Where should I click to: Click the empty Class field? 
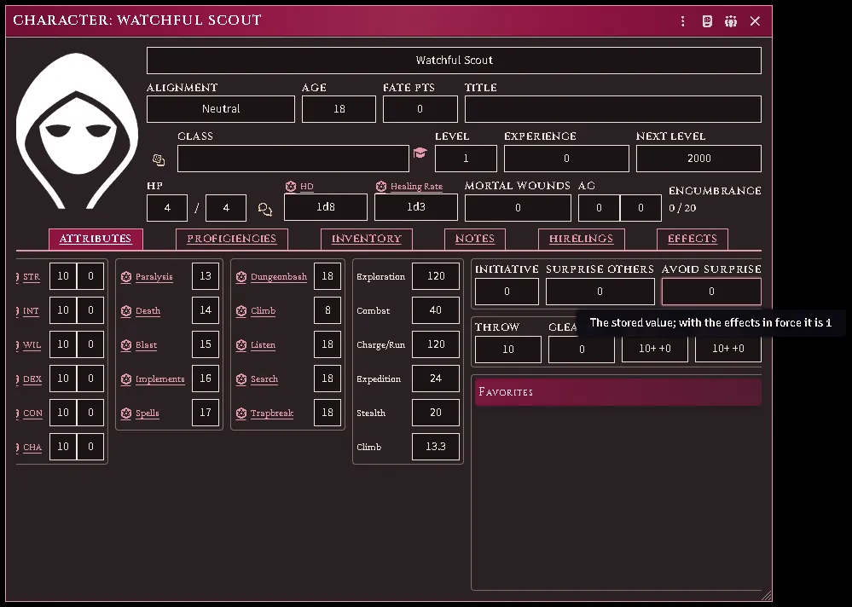click(293, 159)
